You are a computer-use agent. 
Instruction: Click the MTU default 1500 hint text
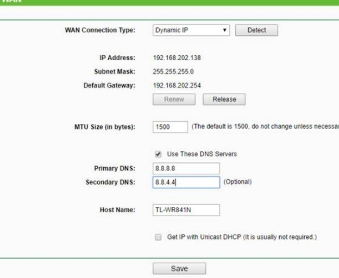tap(265, 127)
